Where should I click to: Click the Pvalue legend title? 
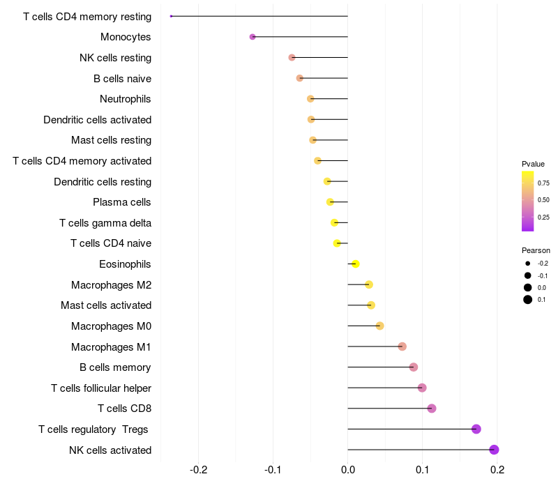tap(533, 164)
